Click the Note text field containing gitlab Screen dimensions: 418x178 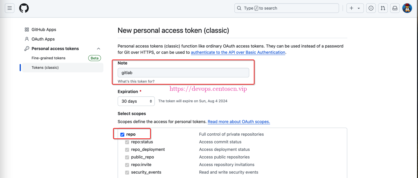pyautogui.click(x=183, y=73)
